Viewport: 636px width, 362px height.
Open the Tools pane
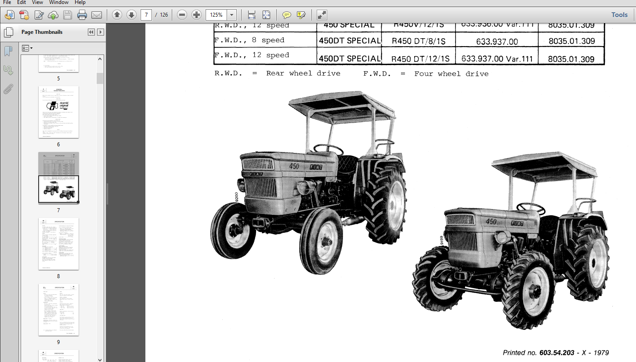point(619,15)
